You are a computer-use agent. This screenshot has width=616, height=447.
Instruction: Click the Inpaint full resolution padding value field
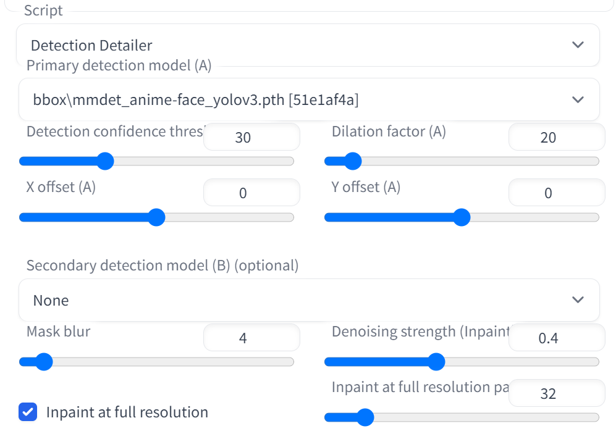[x=557, y=393]
